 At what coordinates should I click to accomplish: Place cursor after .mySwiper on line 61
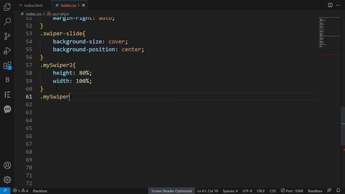(70, 97)
